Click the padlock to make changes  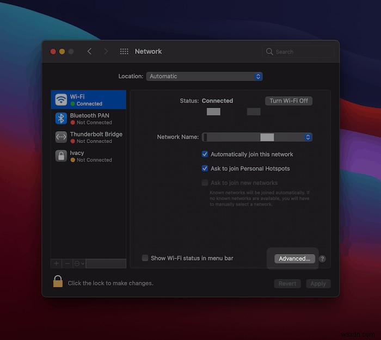click(58, 281)
